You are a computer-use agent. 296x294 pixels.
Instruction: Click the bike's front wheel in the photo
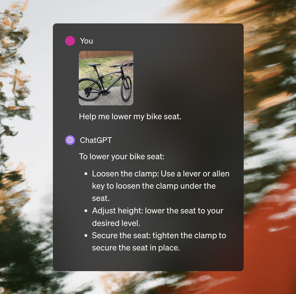[126, 88]
